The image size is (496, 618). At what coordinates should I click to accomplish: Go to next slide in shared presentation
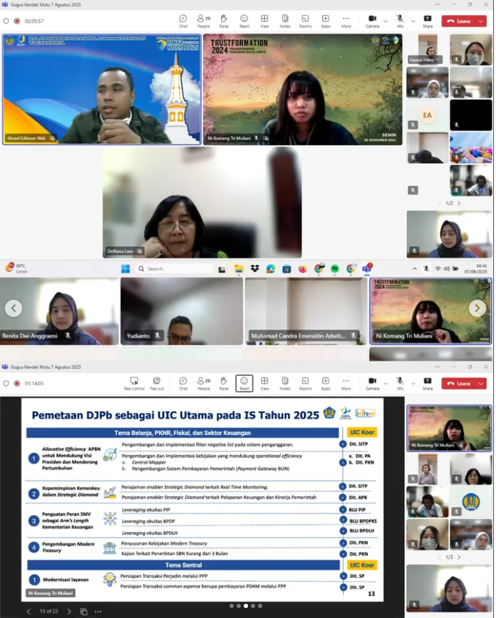click(x=67, y=611)
